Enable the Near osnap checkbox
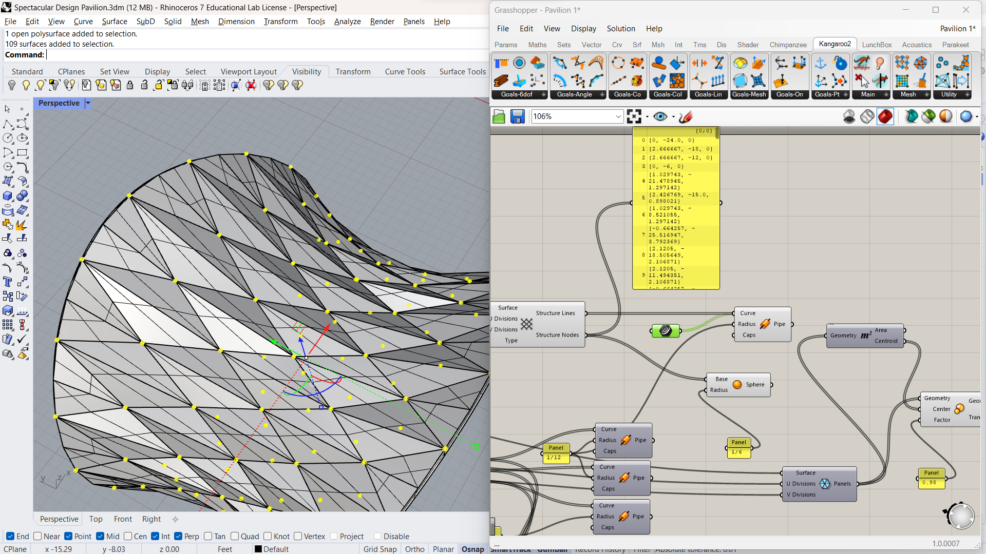This screenshot has height=554, width=986. click(37, 536)
